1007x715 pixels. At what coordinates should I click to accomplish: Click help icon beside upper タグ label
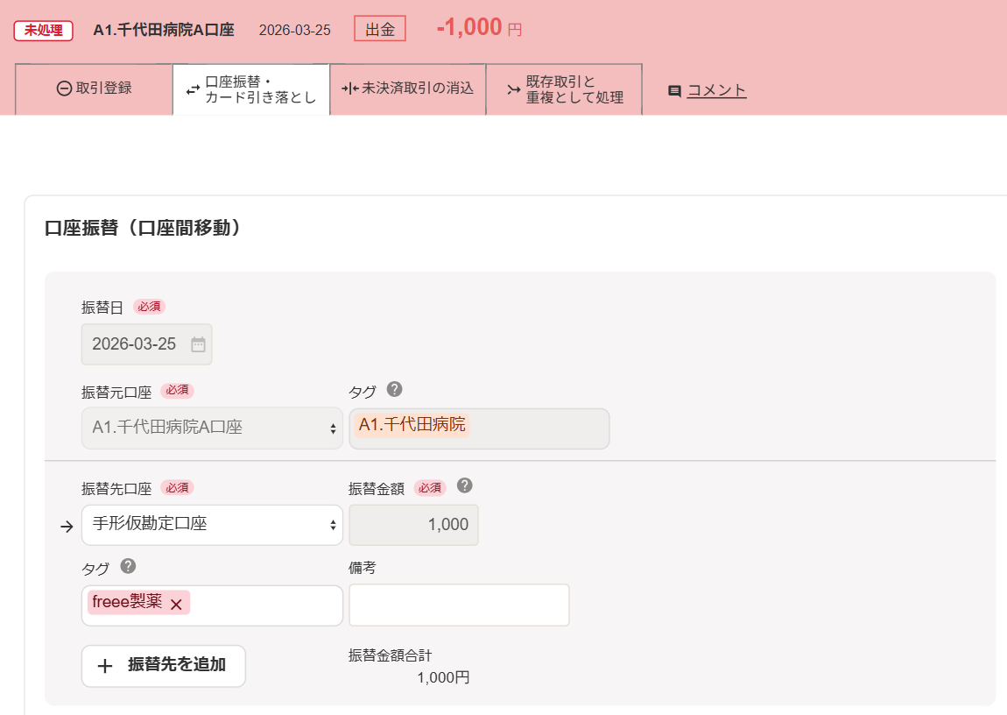click(x=394, y=389)
